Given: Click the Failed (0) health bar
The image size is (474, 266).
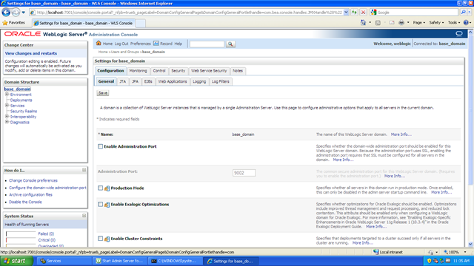Looking at the screenshot, I should tap(21, 234).
